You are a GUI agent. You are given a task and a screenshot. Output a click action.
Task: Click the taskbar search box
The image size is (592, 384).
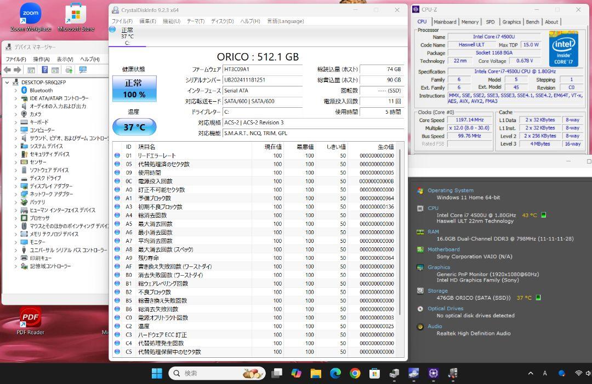tap(217, 373)
